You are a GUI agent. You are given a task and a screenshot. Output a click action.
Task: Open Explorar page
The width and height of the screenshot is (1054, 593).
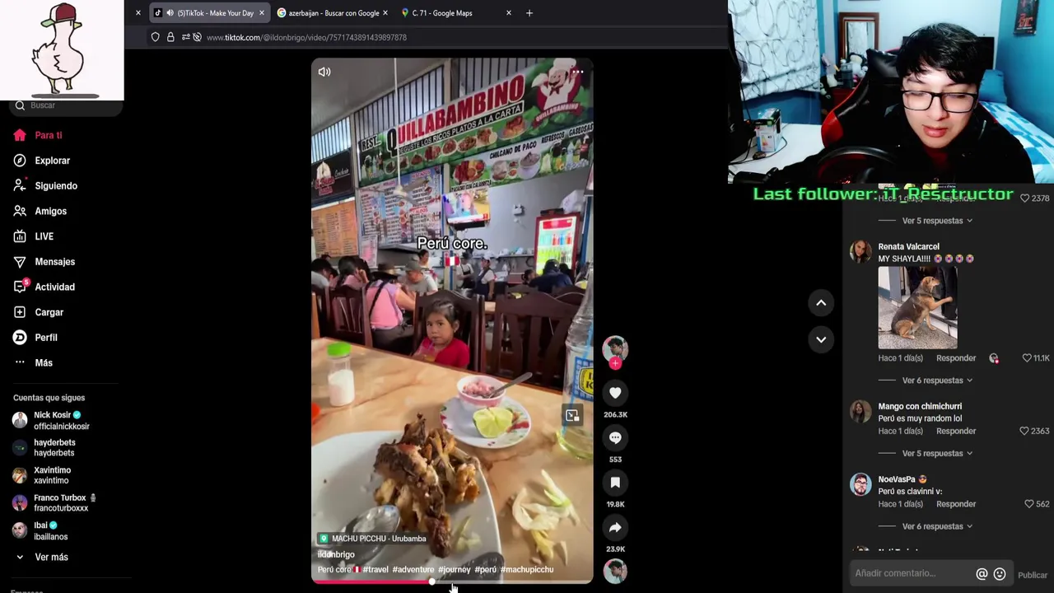point(52,161)
